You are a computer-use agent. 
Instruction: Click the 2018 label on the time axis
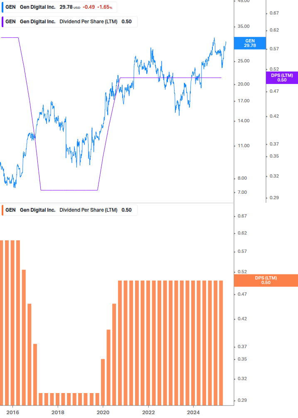tap(58, 413)
